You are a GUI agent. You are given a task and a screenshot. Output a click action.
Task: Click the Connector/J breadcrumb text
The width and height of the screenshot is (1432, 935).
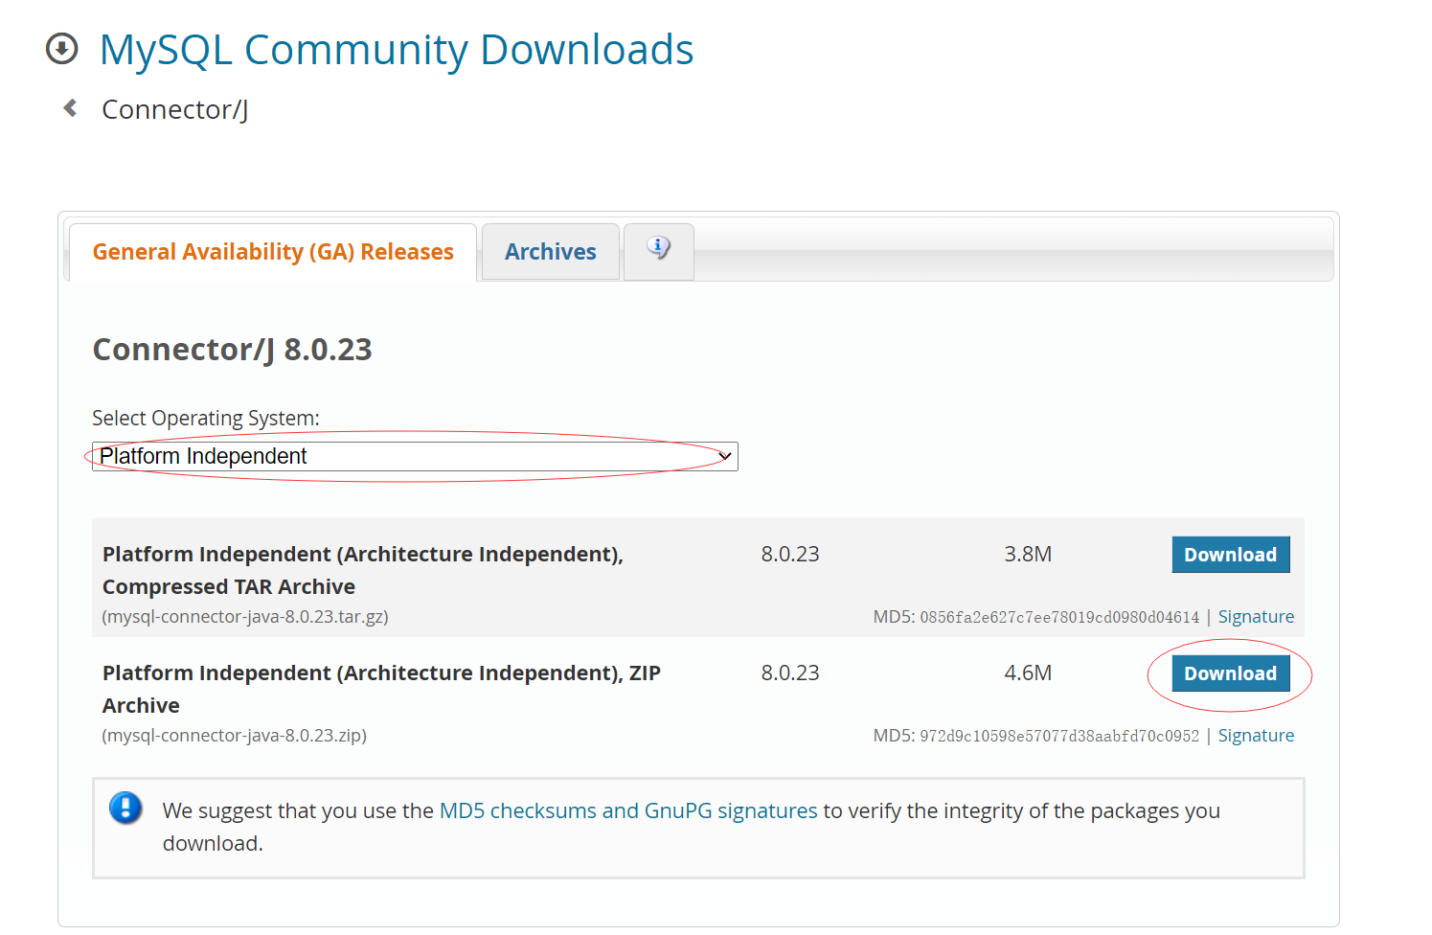pos(175,109)
